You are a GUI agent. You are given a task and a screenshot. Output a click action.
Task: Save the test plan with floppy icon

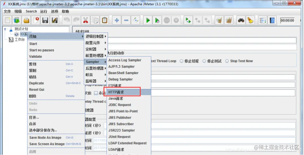[x=45, y=20]
